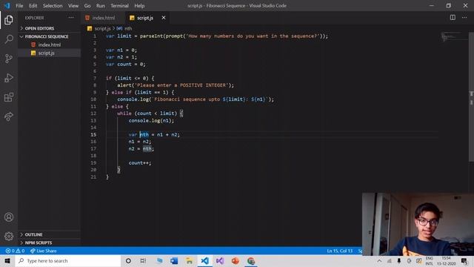
Task: Open the File menu
Action: (x=19, y=6)
